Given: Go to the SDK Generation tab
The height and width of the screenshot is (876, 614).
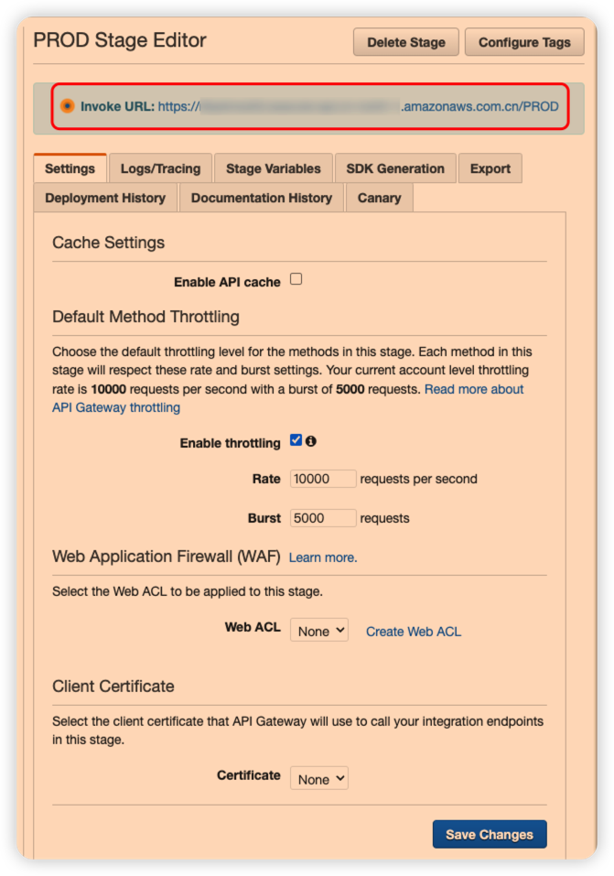Looking at the screenshot, I should (x=395, y=168).
